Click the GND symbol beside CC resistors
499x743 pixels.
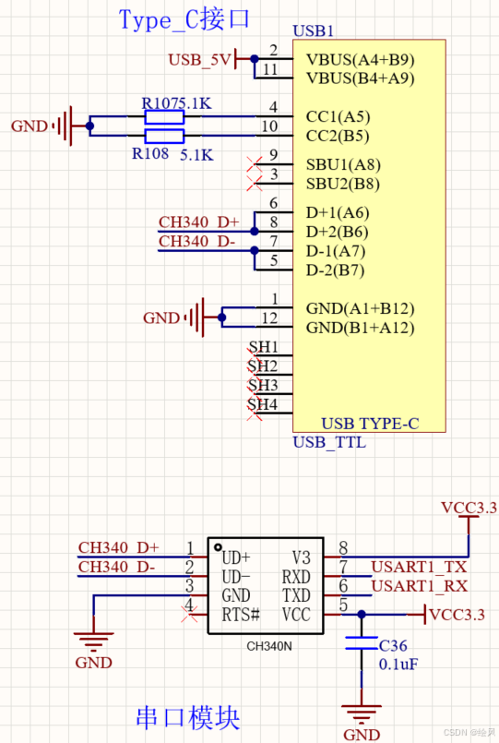pos(64,126)
